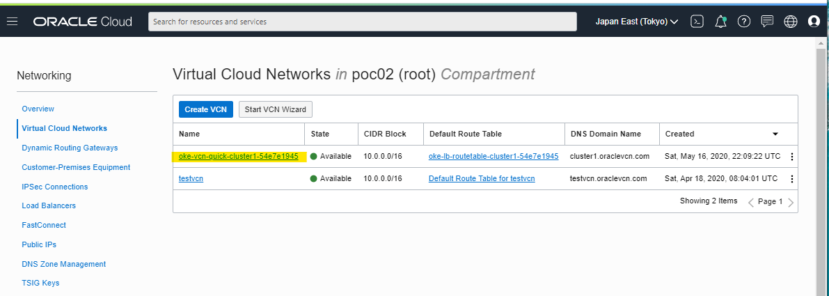Viewport: 829px width, 296px height.
Task: Select FastConnect in sidebar
Action: (44, 225)
